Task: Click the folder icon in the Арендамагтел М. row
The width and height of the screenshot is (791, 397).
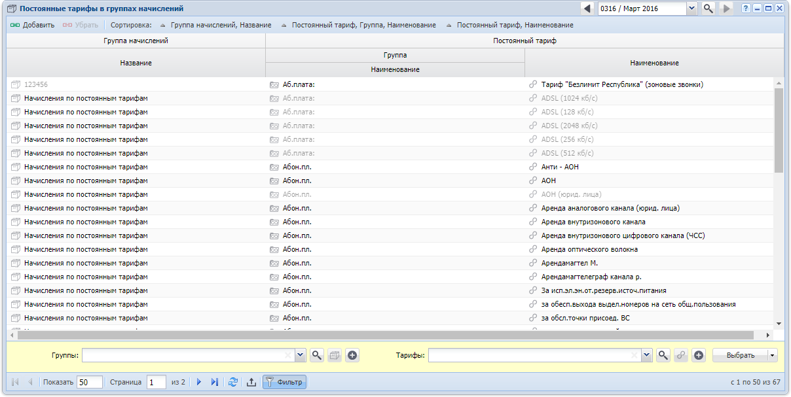Action: coord(274,263)
